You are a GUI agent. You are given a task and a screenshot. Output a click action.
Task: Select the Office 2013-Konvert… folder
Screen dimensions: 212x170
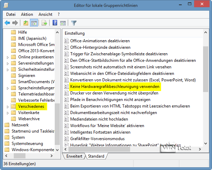(x=36, y=51)
